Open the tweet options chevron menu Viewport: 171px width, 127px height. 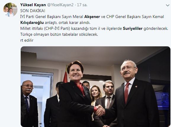(x=167, y=5)
